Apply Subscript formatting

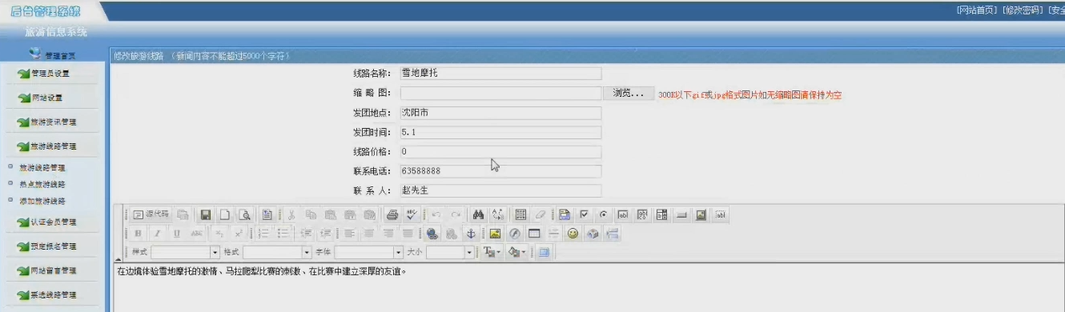click(219, 234)
